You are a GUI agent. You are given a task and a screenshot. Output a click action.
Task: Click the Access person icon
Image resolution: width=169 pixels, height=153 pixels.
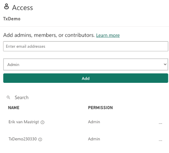point(6,6)
